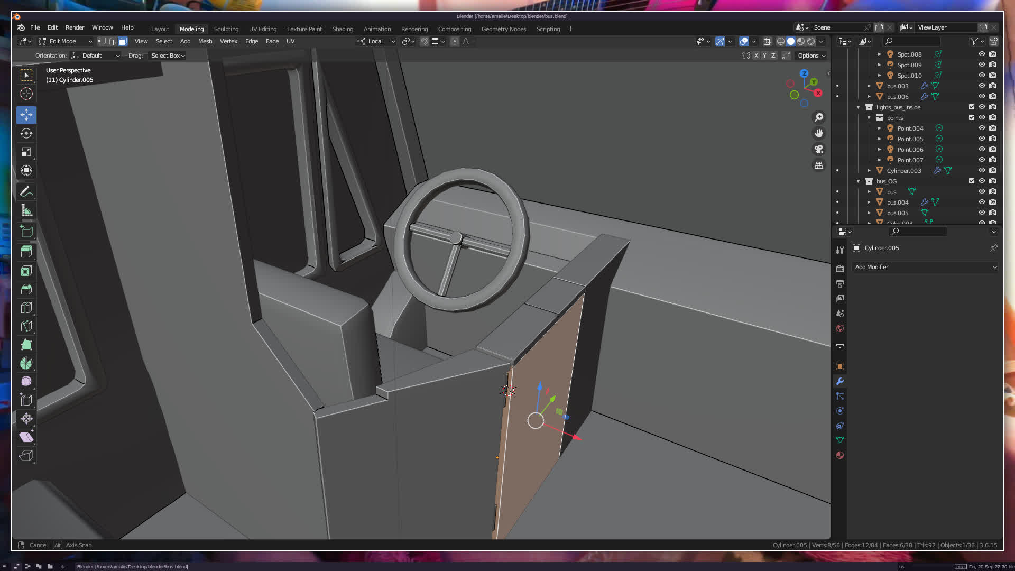Click the Toggle camera view icon
Image resolution: width=1015 pixels, height=571 pixels.
tap(819, 149)
